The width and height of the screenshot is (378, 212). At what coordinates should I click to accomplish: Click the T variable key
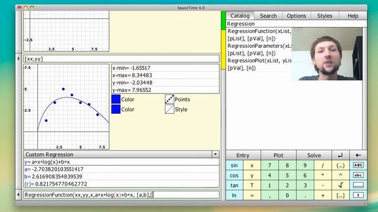click(x=252, y=185)
